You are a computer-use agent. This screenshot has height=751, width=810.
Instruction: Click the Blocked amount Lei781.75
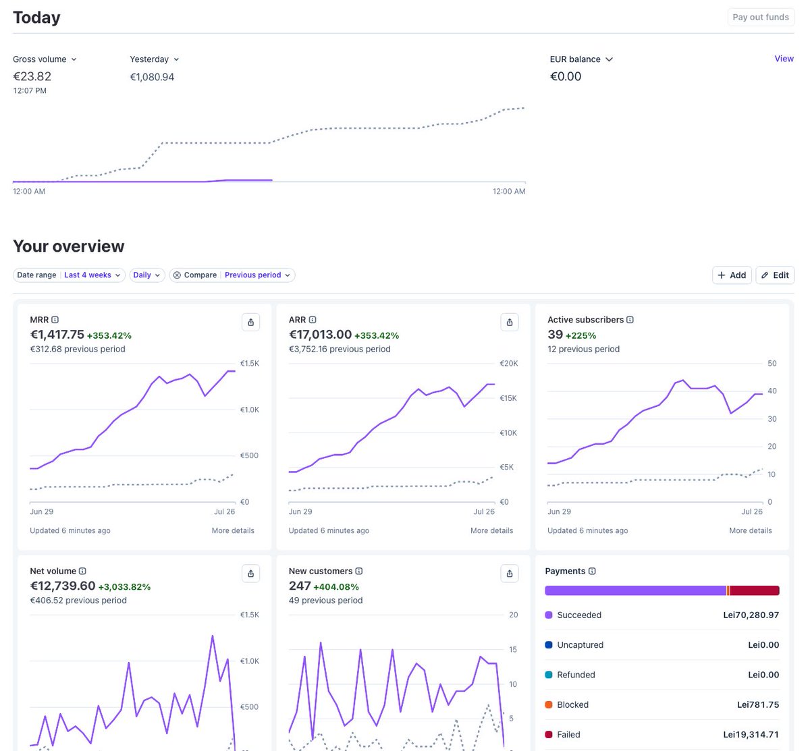[758, 704]
